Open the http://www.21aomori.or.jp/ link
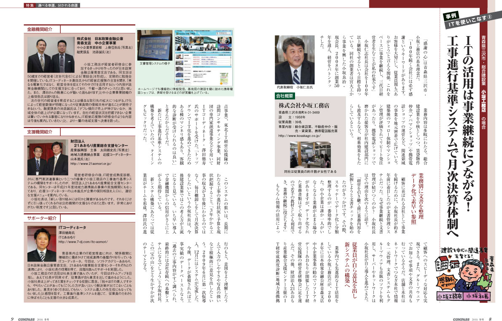The height and width of the screenshot is (321, 502). click(91, 163)
